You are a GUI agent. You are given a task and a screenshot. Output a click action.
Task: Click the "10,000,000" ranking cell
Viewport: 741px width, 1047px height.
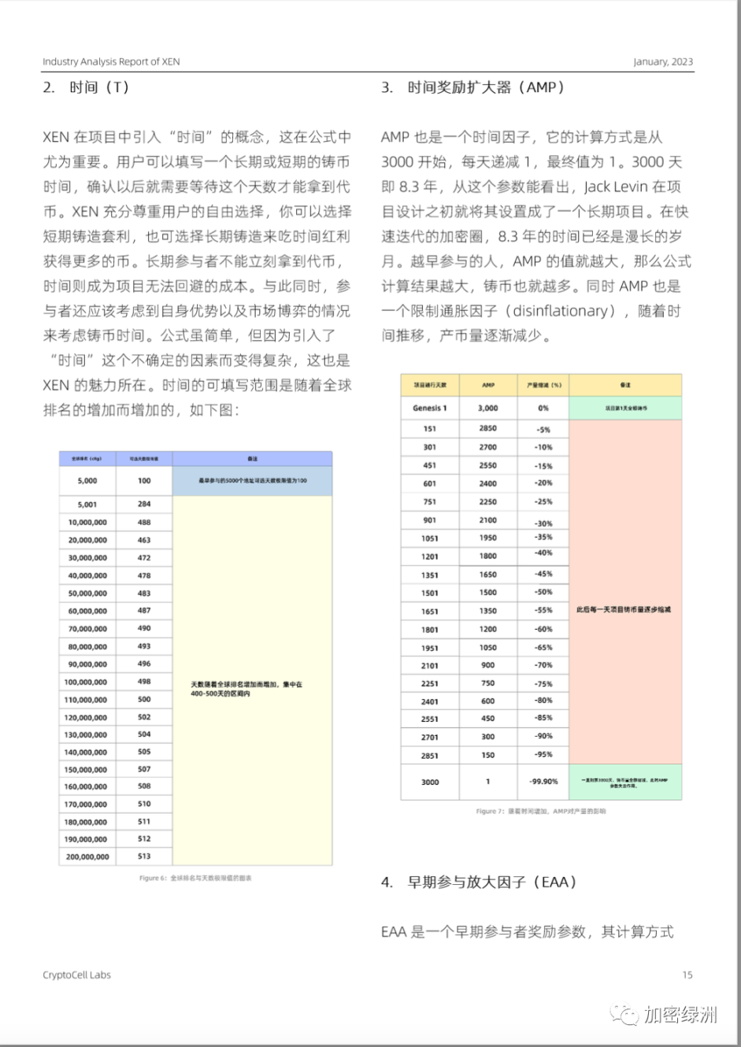(87, 522)
